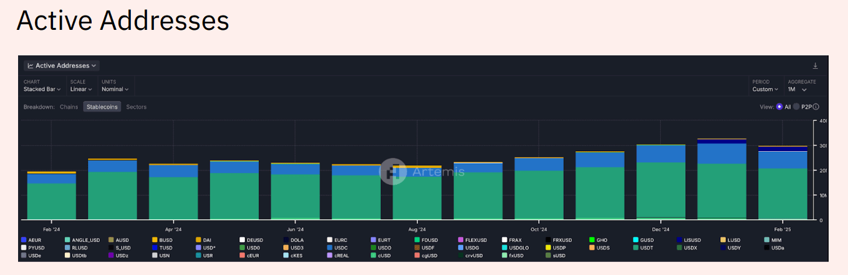The width and height of the screenshot is (848, 275).
Task: Click the USD* legend item
Action: 206,248
